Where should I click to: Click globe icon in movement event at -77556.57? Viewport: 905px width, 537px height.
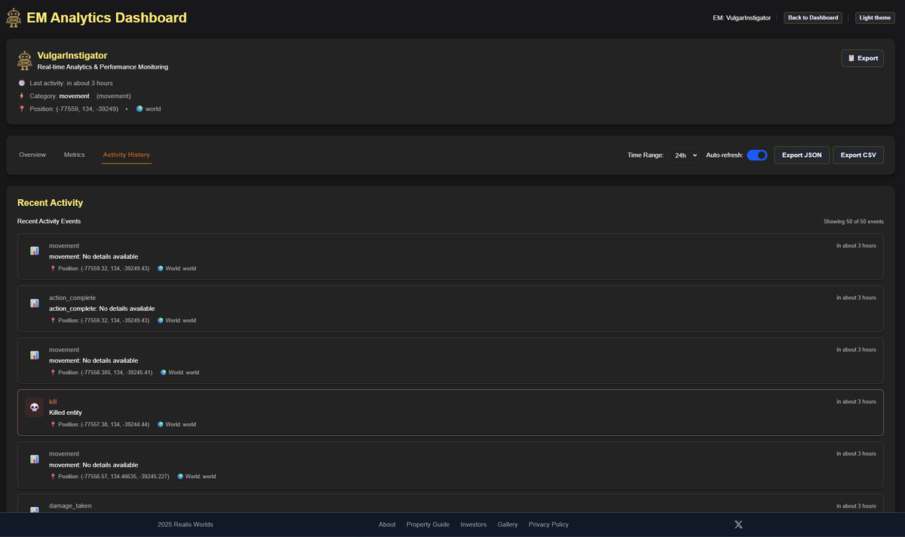point(180,477)
